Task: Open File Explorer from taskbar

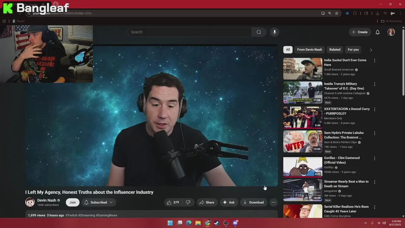Action: click(x=198, y=223)
